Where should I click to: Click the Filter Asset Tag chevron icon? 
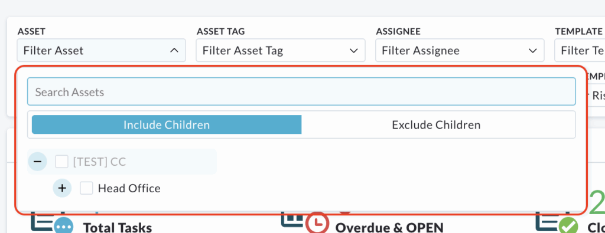353,51
